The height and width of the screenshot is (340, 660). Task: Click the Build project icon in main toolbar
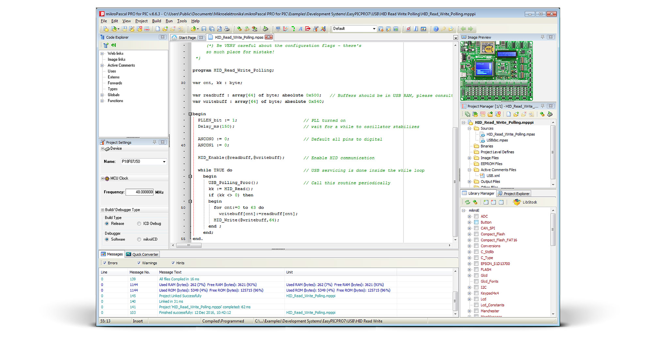[x=239, y=29]
